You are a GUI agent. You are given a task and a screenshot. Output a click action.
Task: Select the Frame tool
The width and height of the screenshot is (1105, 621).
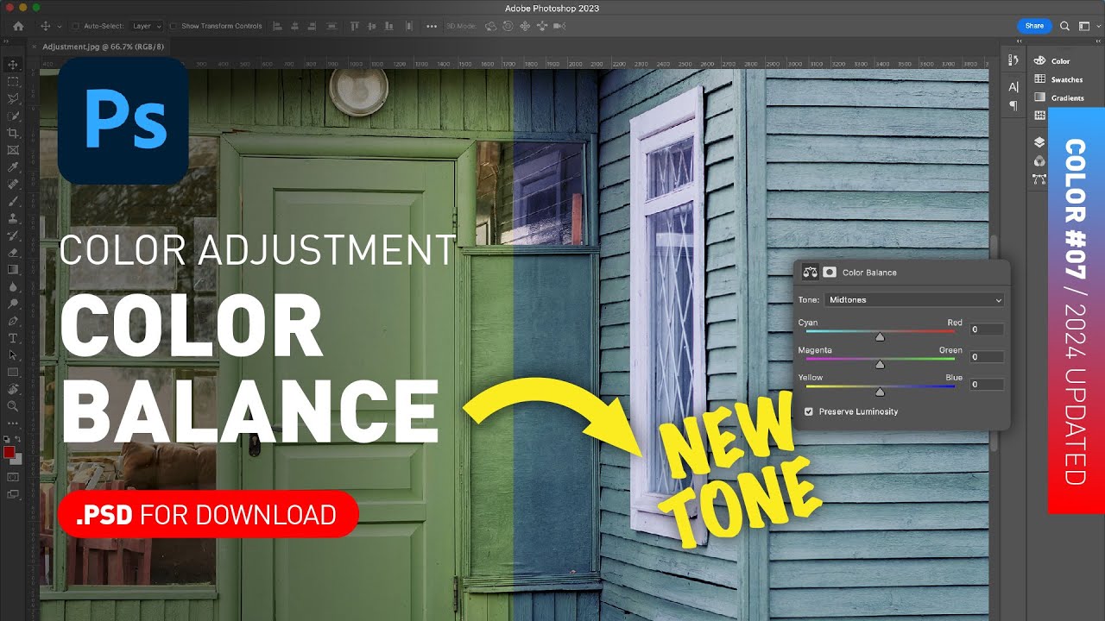point(13,150)
